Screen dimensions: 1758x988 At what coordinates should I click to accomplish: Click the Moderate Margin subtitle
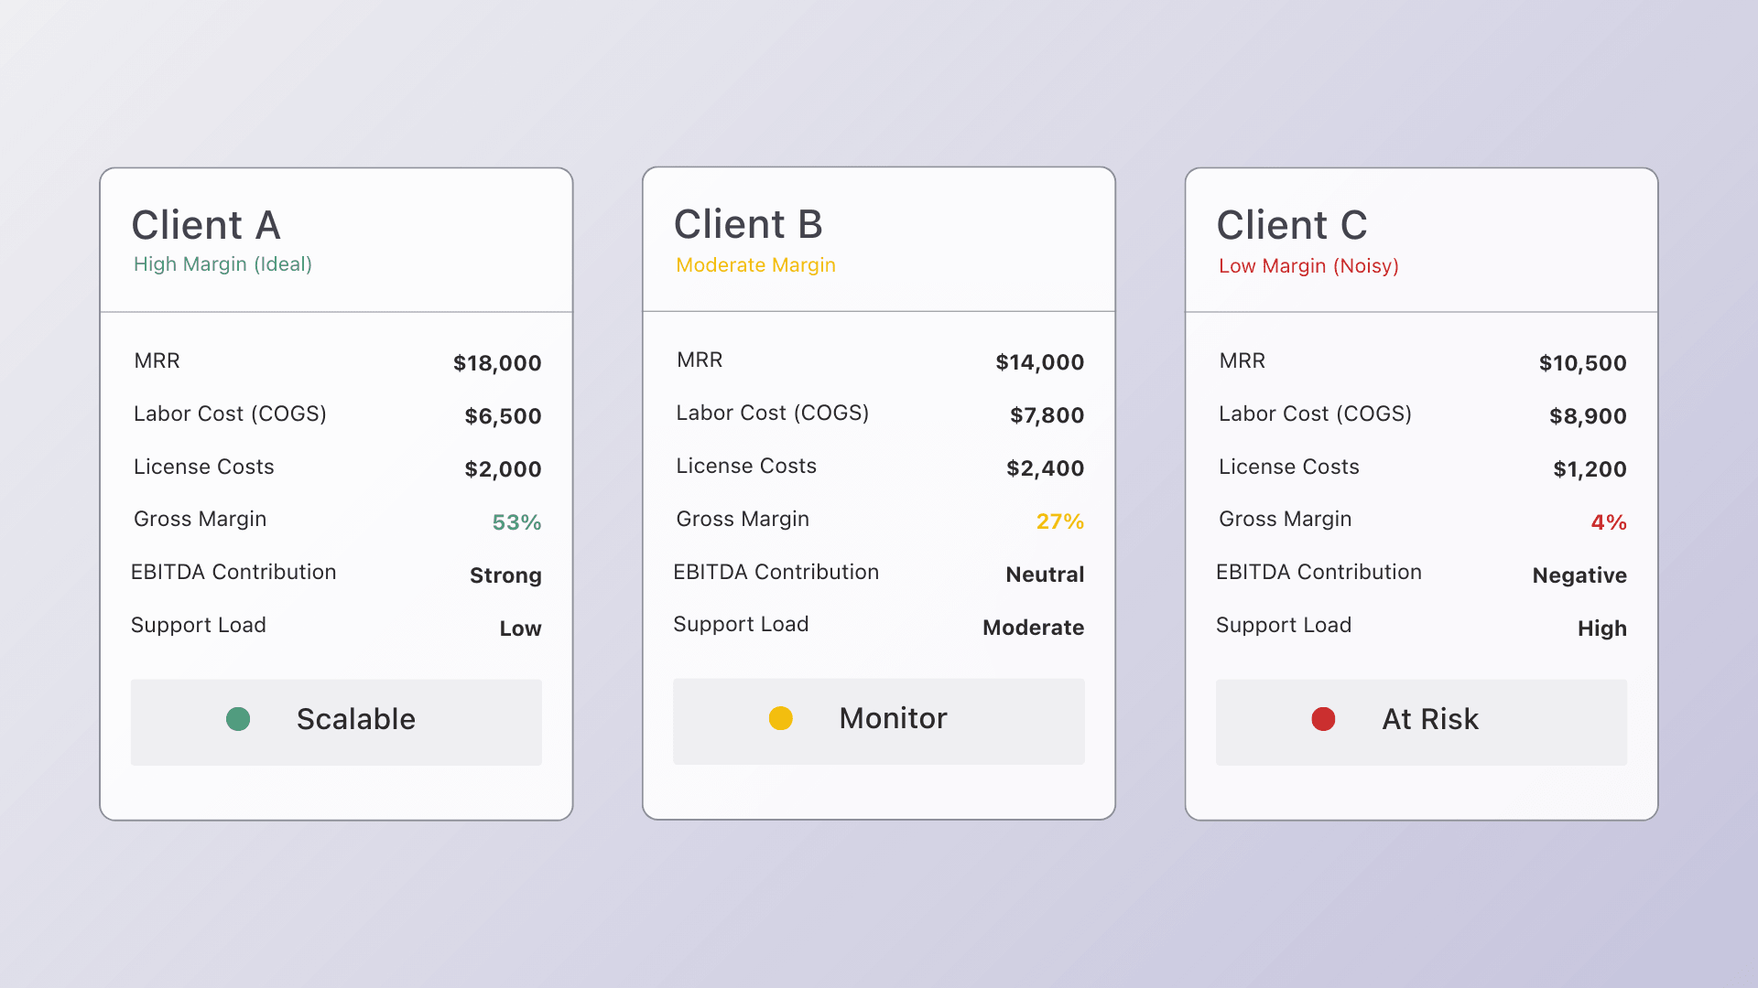click(755, 265)
